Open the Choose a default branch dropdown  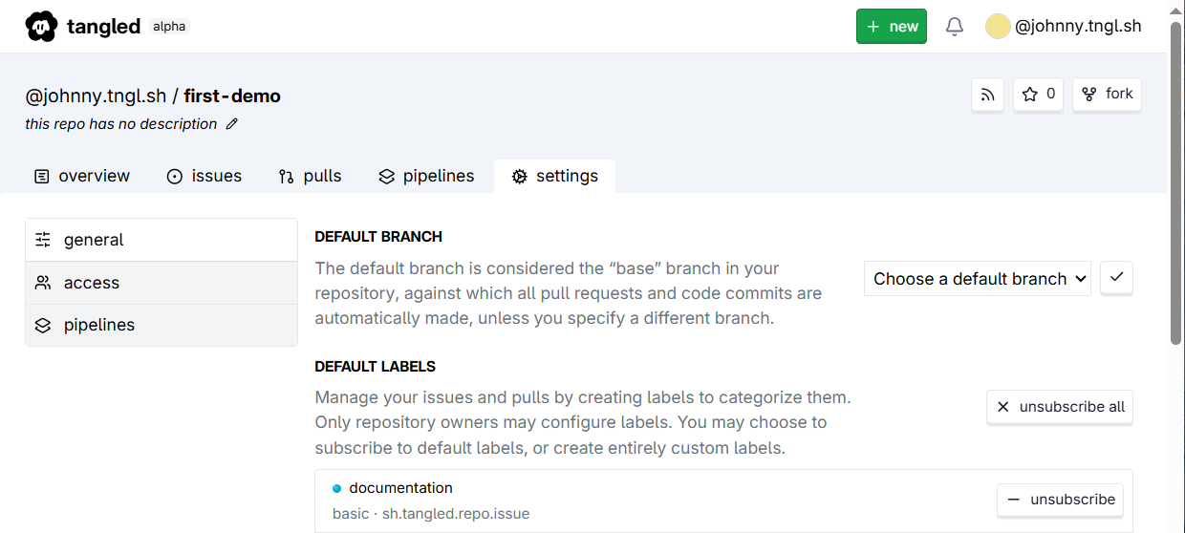tap(977, 279)
